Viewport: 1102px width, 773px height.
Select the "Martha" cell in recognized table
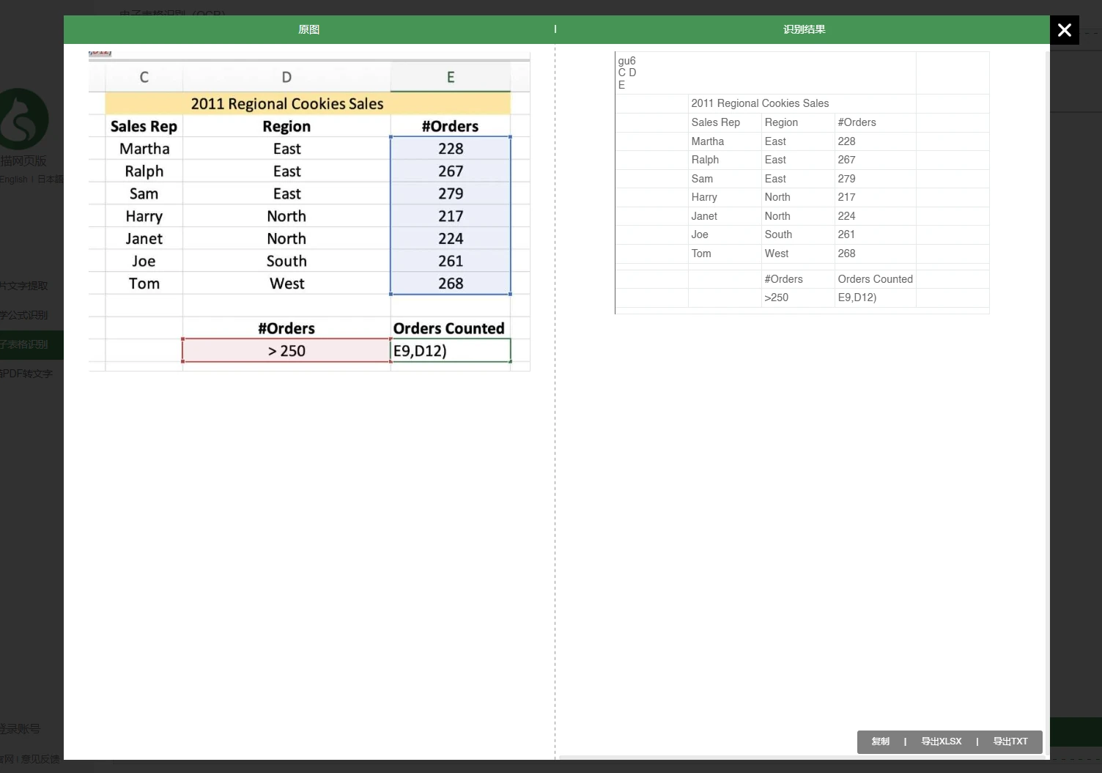pos(708,141)
